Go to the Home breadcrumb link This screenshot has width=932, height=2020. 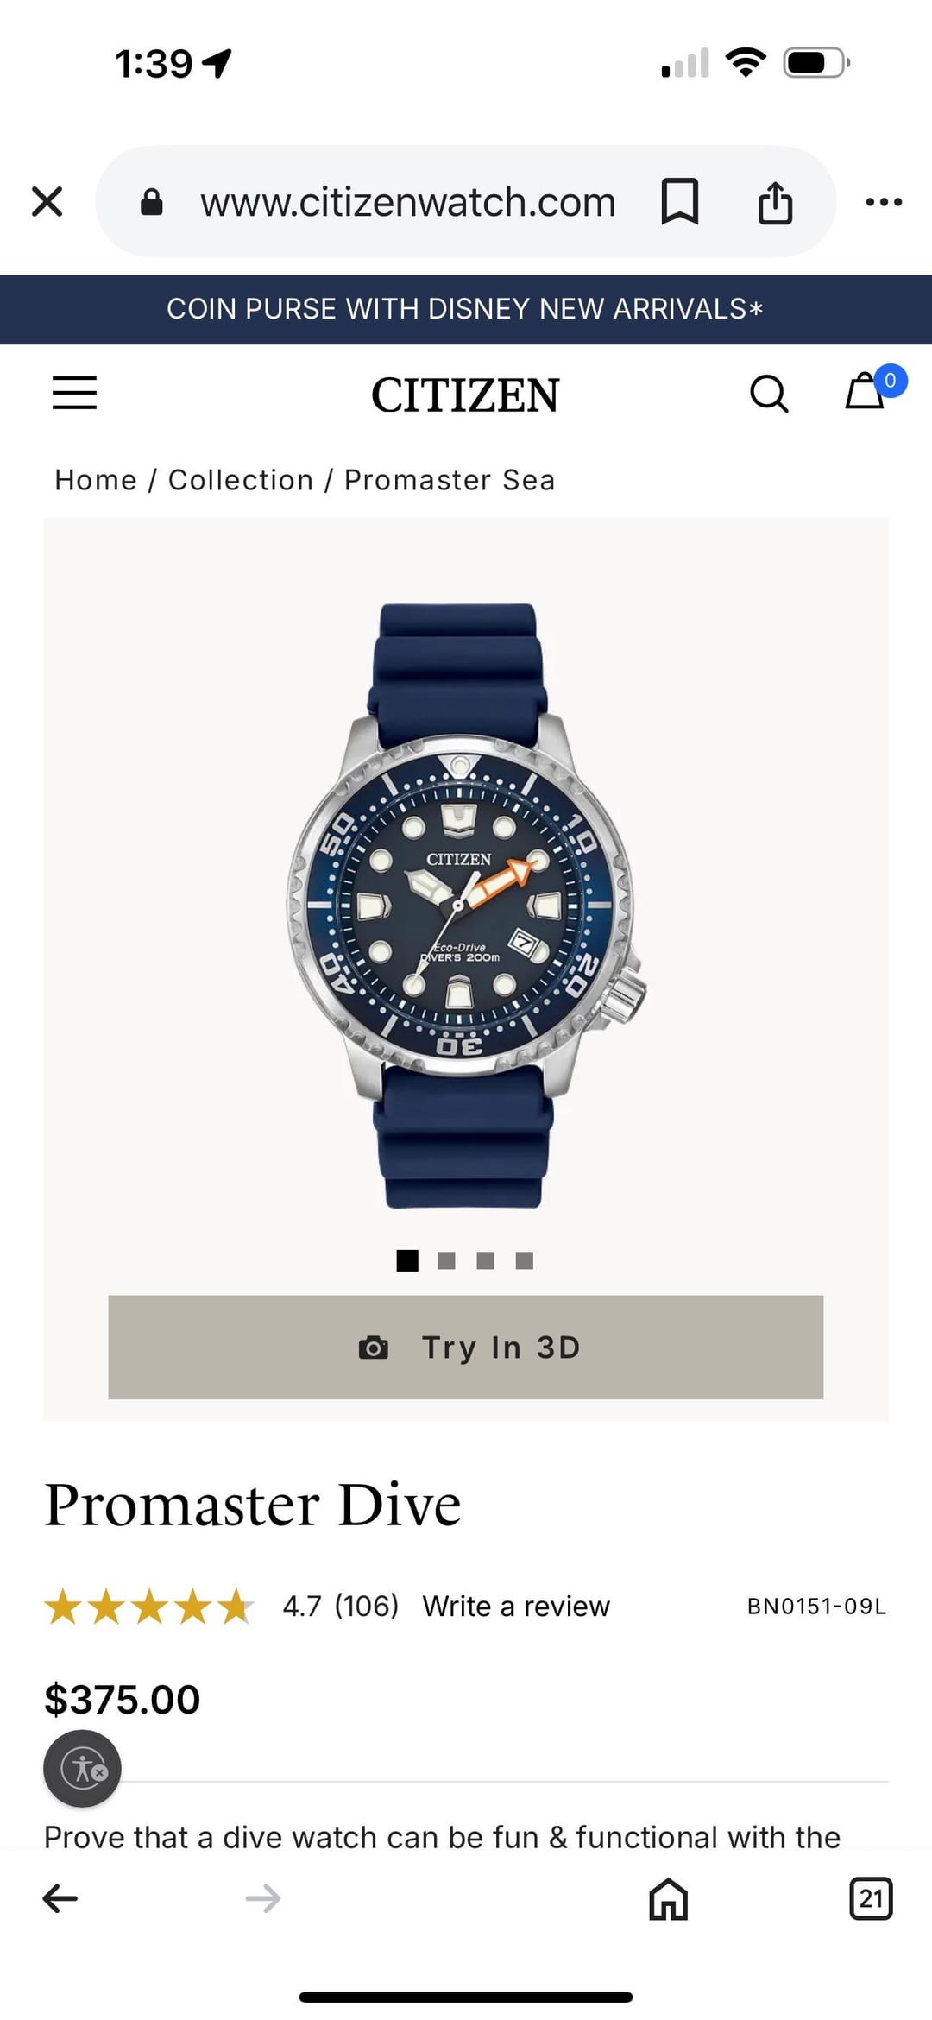(x=96, y=480)
